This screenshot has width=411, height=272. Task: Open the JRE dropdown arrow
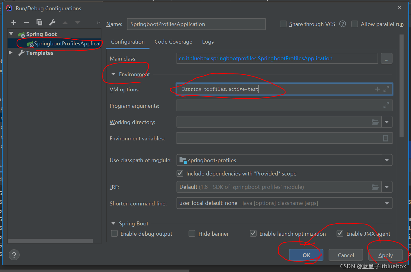tap(387, 187)
